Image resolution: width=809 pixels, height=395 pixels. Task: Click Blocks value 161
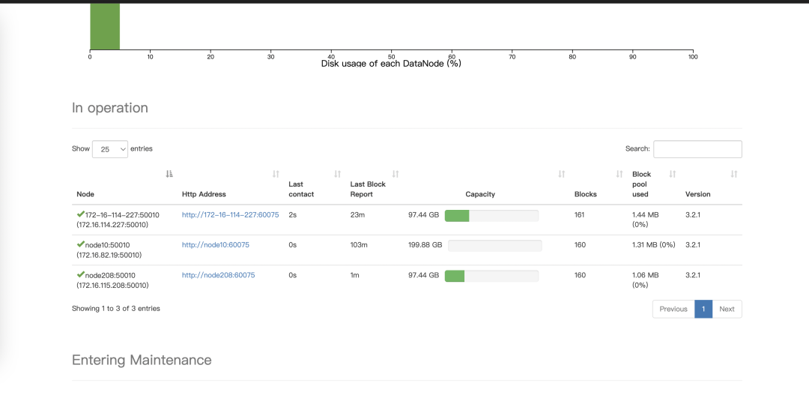point(580,215)
